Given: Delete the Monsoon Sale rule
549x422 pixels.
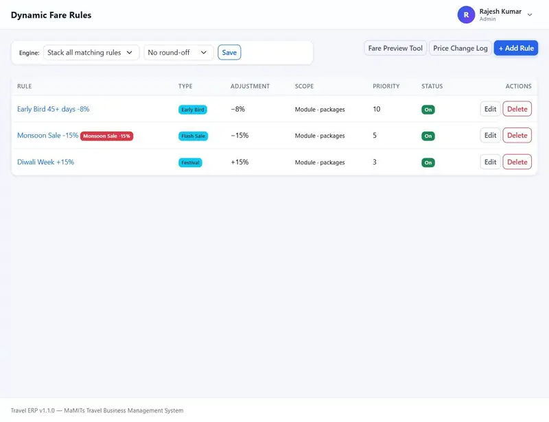Looking at the screenshot, I should click(517, 136).
